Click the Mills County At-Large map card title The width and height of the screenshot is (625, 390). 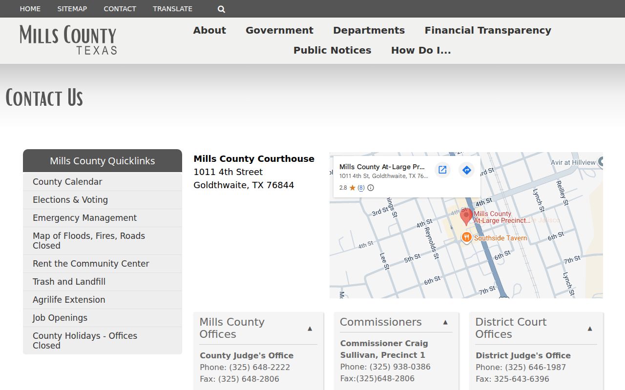[x=382, y=167]
